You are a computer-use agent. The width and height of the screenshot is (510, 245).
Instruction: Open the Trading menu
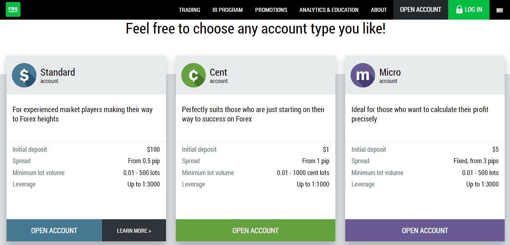click(x=189, y=10)
